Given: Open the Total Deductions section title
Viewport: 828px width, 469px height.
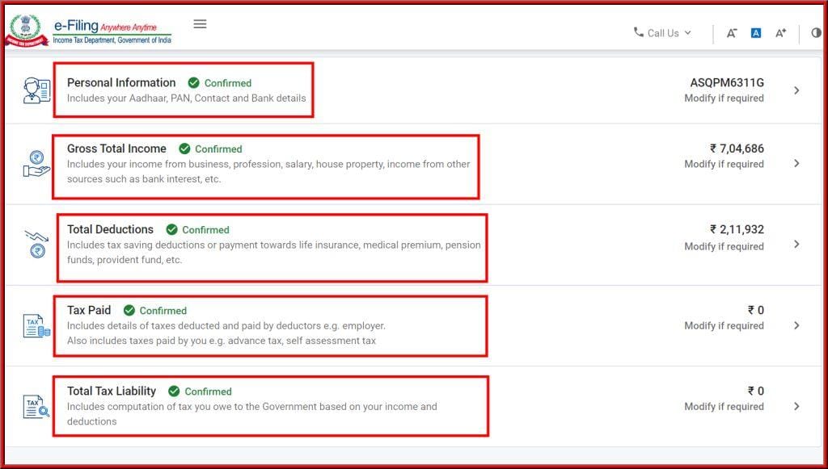Looking at the screenshot, I should (x=110, y=229).
